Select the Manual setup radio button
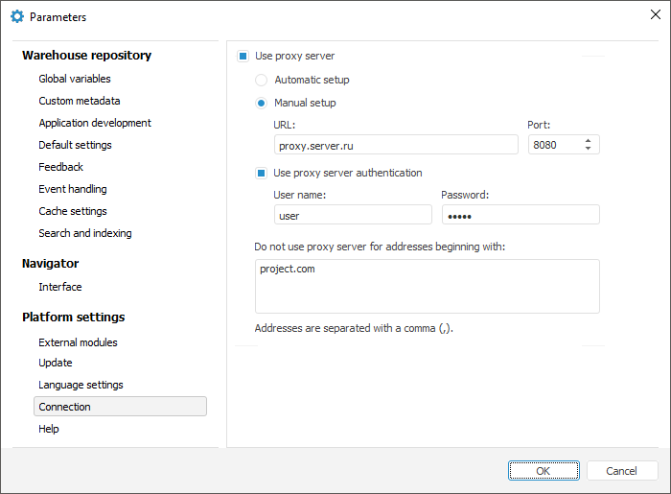 261,104
